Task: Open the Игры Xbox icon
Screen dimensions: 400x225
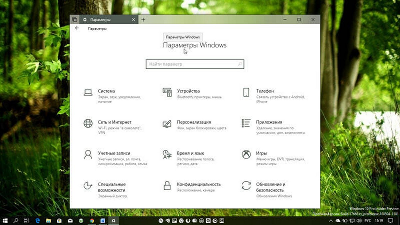Action: tap(246, 154)
